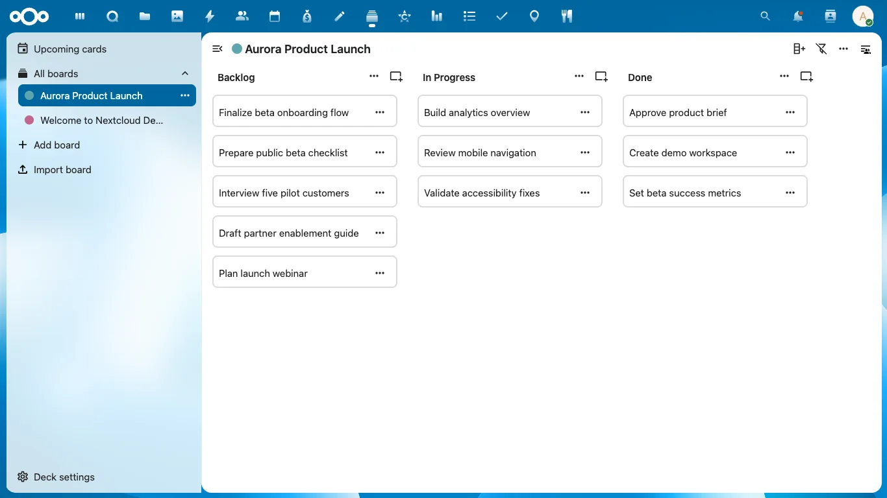Open actions menu for Aurora Product Launch in sidebar
Screen dimensions: 887x498
click(185, 95)
